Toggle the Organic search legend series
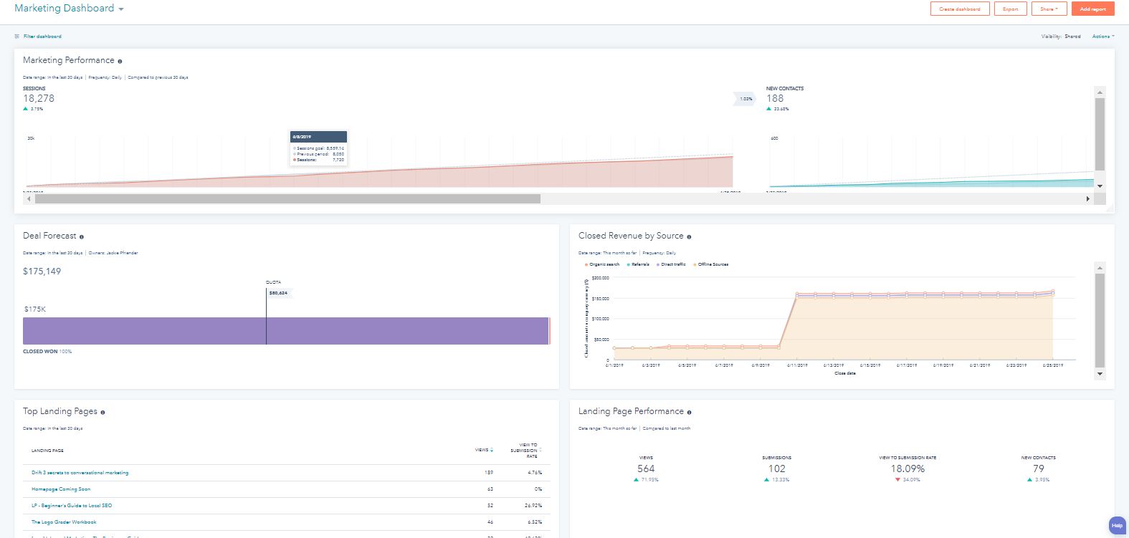1129x538 pixels. 602,264
